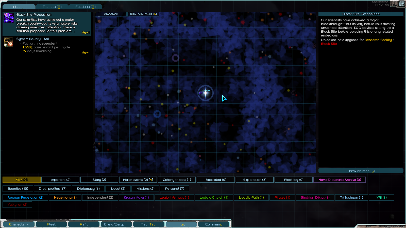Screen dimensions: 406x228
Task: Filter by Independent (2) faction
Action: [100, 197]
